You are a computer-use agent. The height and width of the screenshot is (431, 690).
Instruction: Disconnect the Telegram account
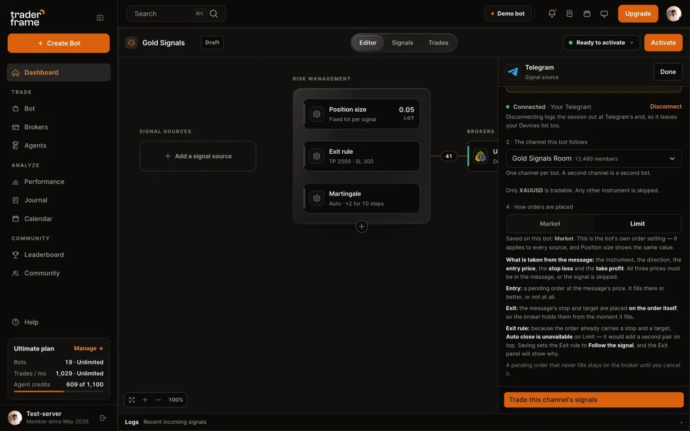[666, 106]
